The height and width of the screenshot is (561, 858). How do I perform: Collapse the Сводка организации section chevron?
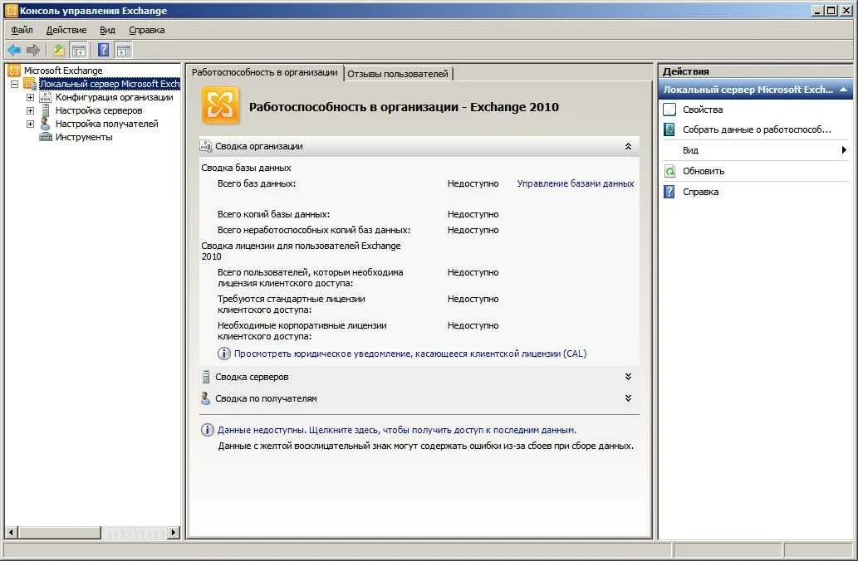pyautogui.click(x=628, y=146)
